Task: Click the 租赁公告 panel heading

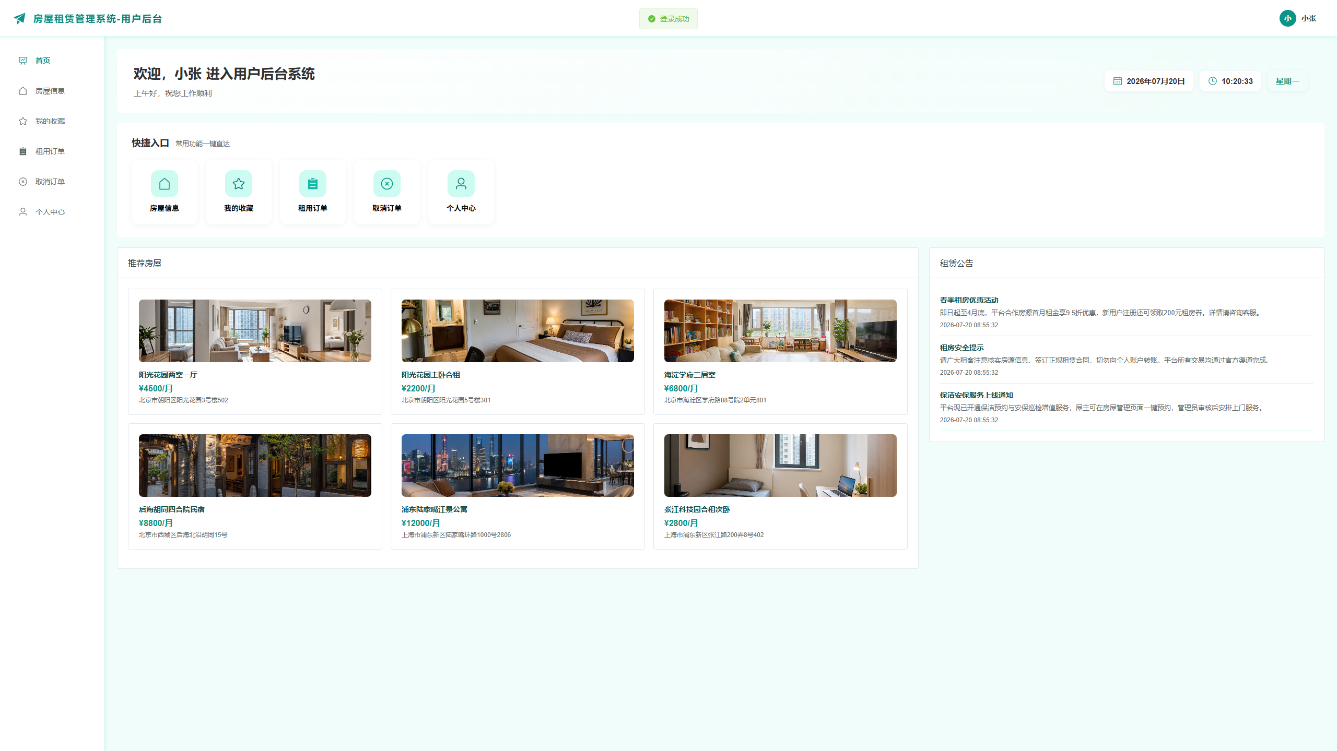Action: click(957, 264)
